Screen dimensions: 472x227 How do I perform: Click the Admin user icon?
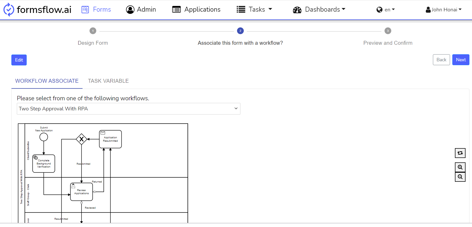(130, 10)
